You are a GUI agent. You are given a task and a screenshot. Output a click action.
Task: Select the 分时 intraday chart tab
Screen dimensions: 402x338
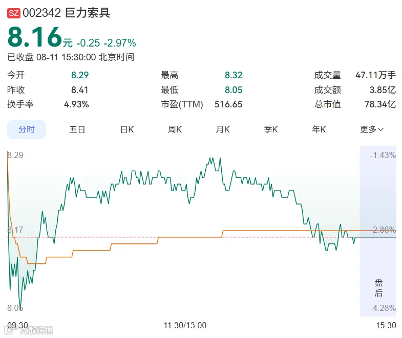27,129
